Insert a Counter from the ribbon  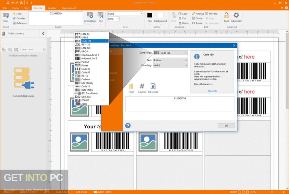pyautogui.click(x=19, y=18)
